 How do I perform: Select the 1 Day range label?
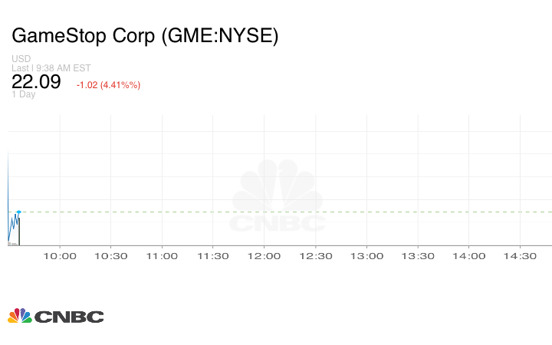click(24, 94)
